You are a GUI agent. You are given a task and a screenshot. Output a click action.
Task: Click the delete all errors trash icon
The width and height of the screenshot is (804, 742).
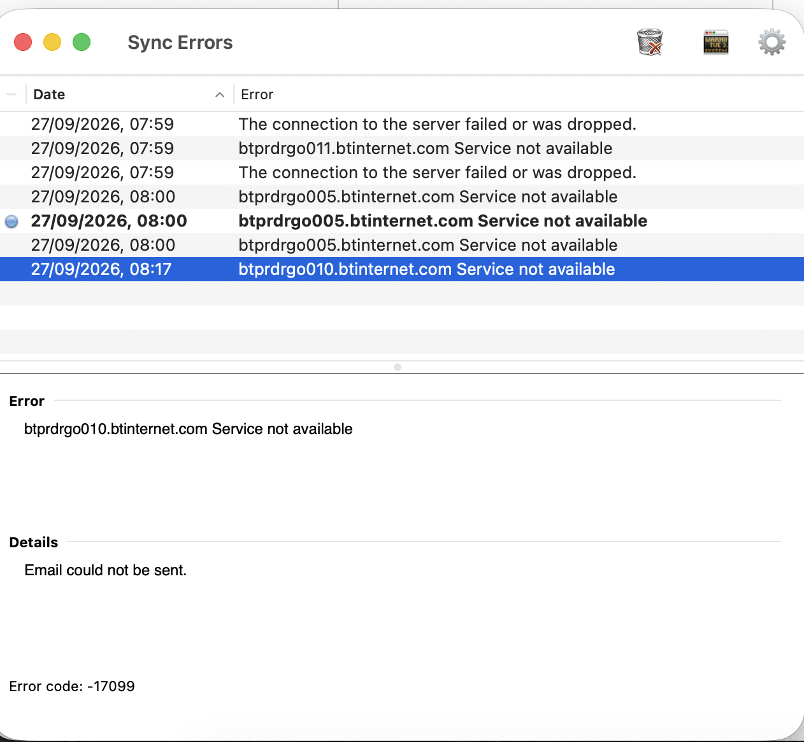coord(650,43)
